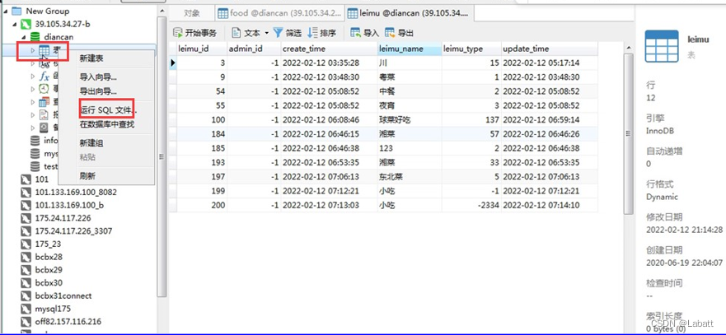The width and height of the screenshot is (726, 335).
Task: Collapse the New Group tree node
Action: point(6,11)
